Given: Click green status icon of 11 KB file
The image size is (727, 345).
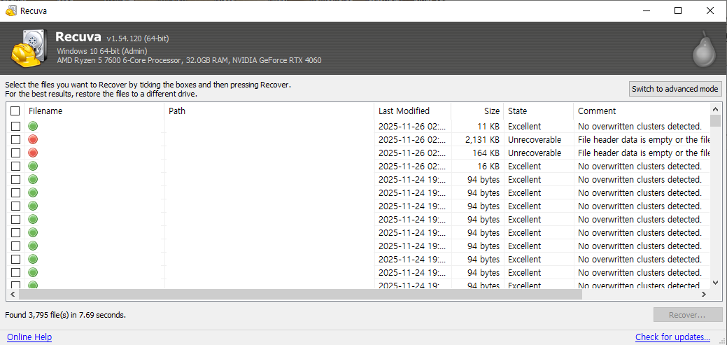Looking at the screenshot, I should [x=33, y=127].
